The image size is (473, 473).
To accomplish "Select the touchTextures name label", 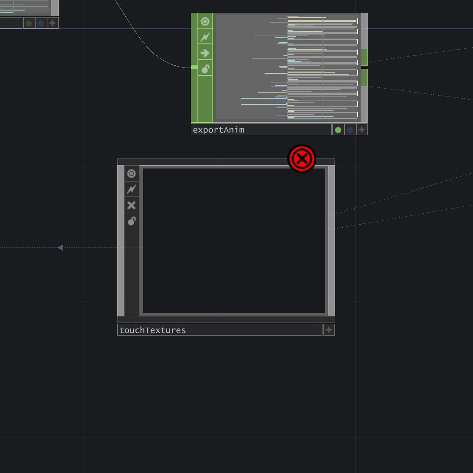I will coord(153,330).
